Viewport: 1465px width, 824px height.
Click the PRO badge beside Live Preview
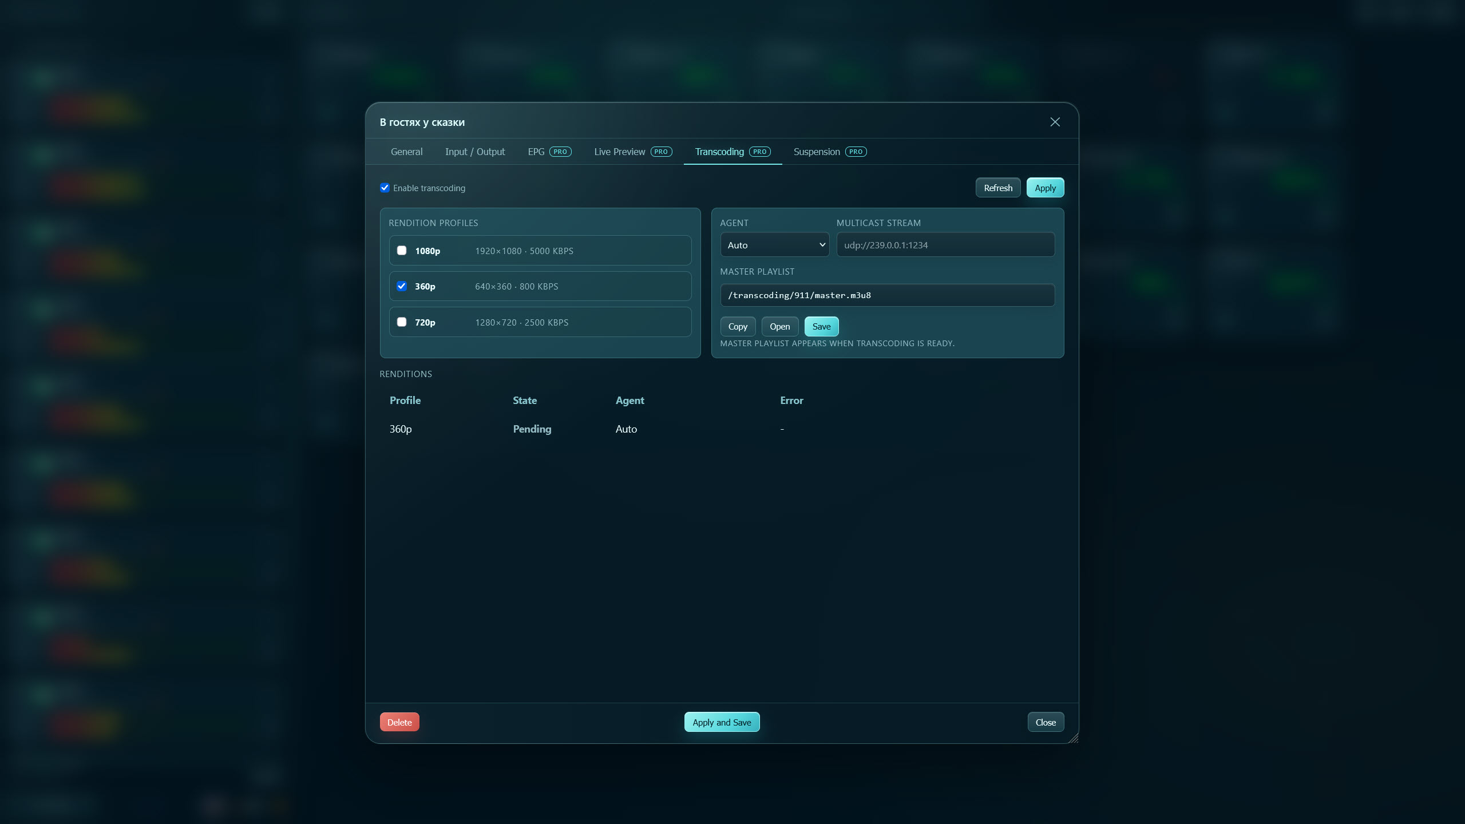(x=661, y=152)
